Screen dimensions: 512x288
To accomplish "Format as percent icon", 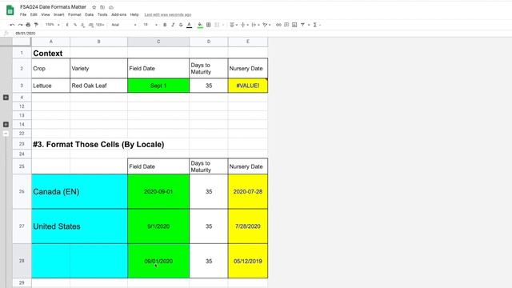I will click(x=75, y=25).
